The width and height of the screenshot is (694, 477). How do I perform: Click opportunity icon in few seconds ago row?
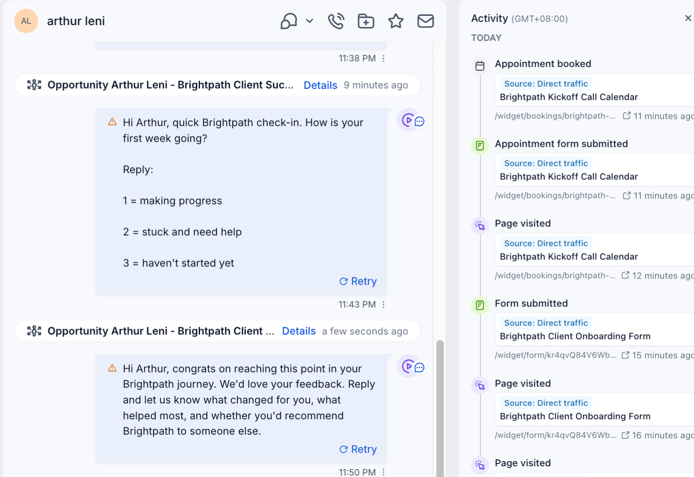click(x=34, y=331)
